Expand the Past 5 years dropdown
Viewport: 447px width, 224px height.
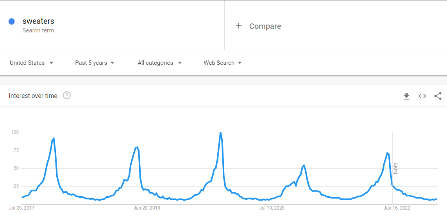point(95,63)
